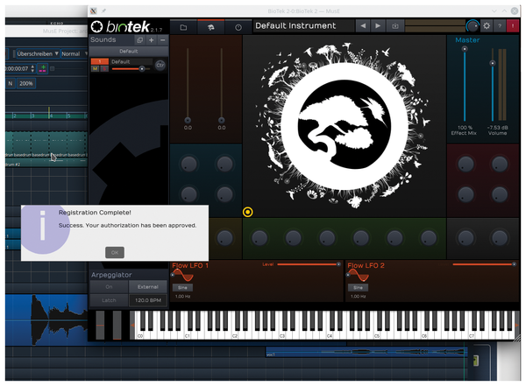526x386 pixels.
Task: Open the folder browser tab in BioTek
Action: coord(183,27)
